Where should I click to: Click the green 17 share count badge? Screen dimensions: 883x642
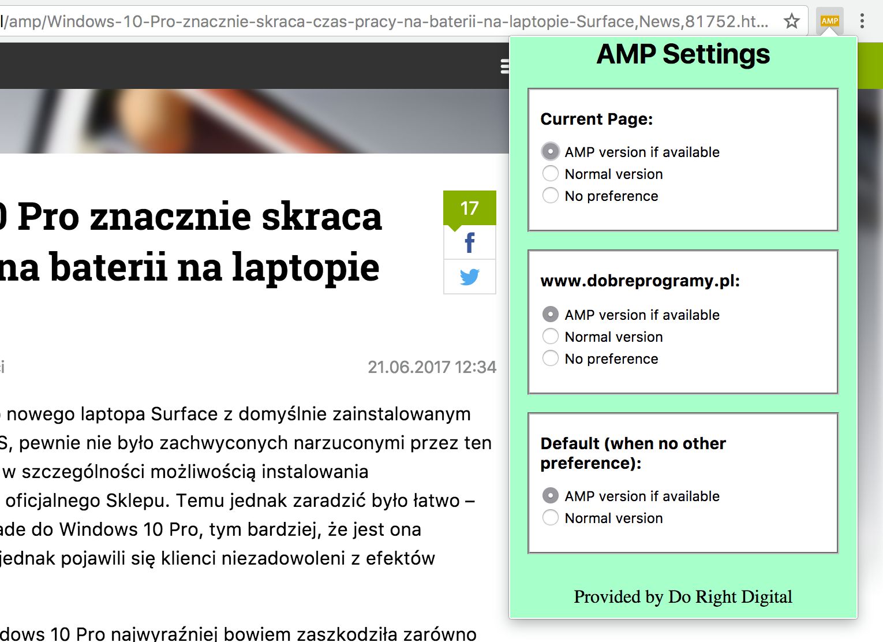[x=469, y=208]
